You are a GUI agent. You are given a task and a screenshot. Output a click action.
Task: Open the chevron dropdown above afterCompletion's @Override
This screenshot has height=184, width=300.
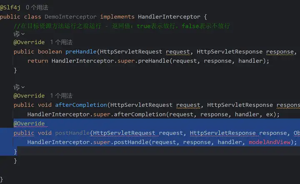click(22, 87)
